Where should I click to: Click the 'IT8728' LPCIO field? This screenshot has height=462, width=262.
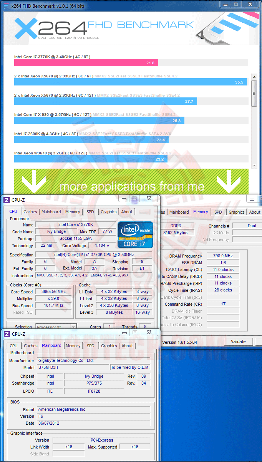coord(94,391)
